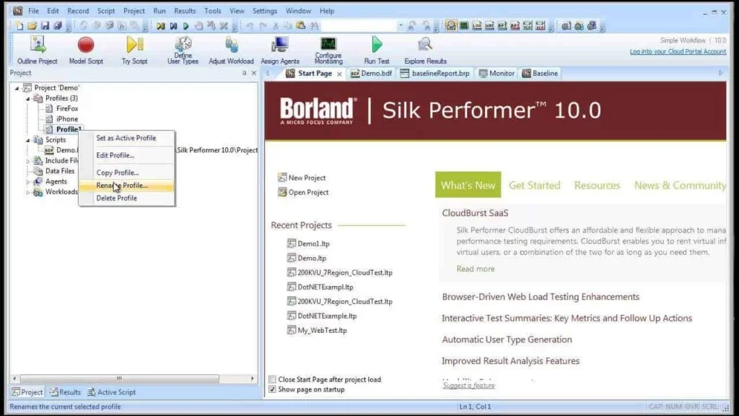Click the Assign Agents icon
The height and width of the screenshot is (416, 739).
280,51
